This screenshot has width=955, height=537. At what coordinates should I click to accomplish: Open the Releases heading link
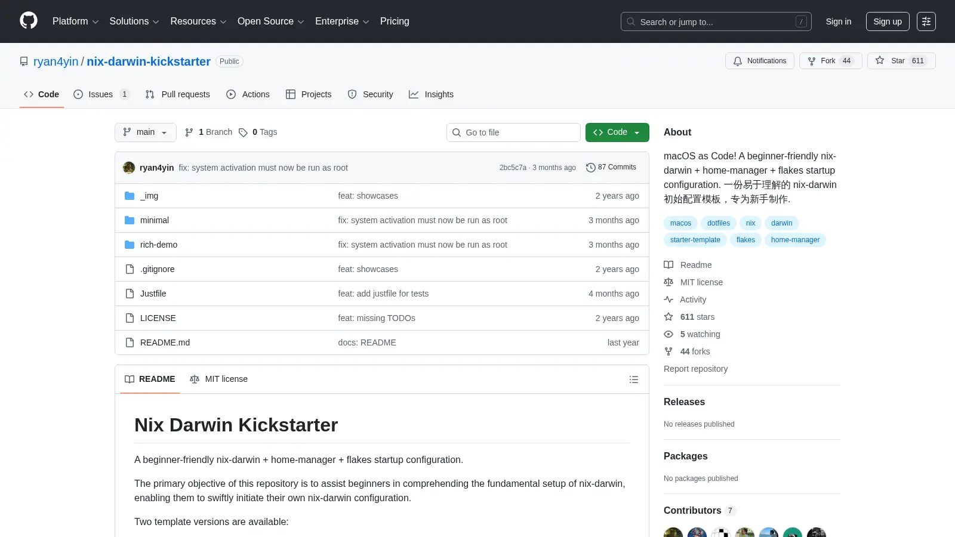(x=684, y=402)
